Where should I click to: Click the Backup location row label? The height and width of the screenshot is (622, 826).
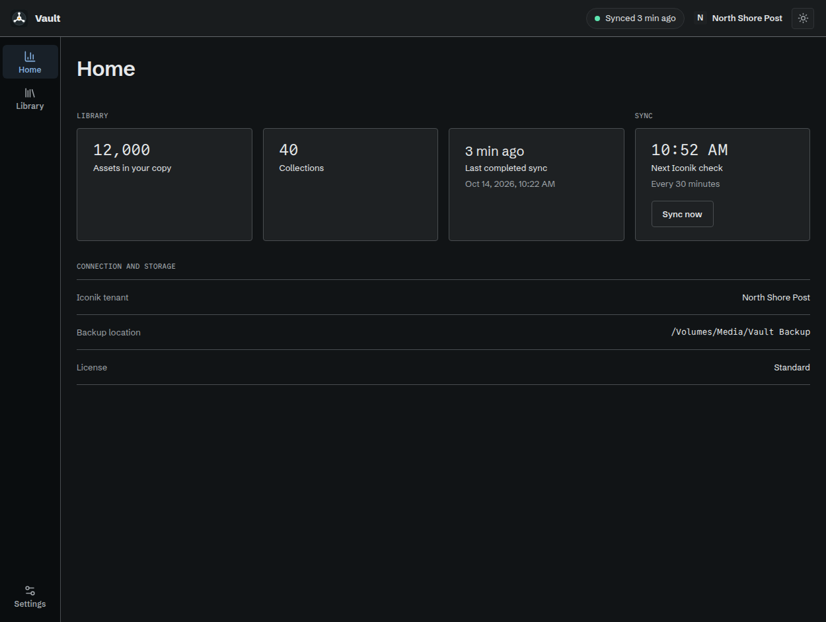[108, 333]
